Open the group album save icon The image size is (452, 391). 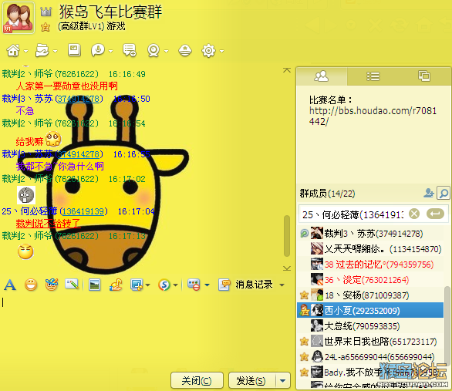click(74, 50)
